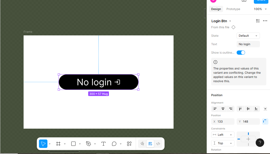Screen dimensions: 270x154
Task: Align bottom icon in Alignment
Action: click(256, 109)
